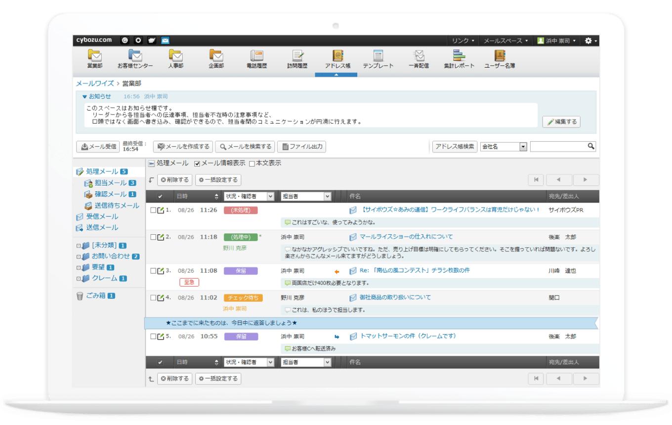Open the settings gear menu
The image size is (672, 425).
click(591, 41)
